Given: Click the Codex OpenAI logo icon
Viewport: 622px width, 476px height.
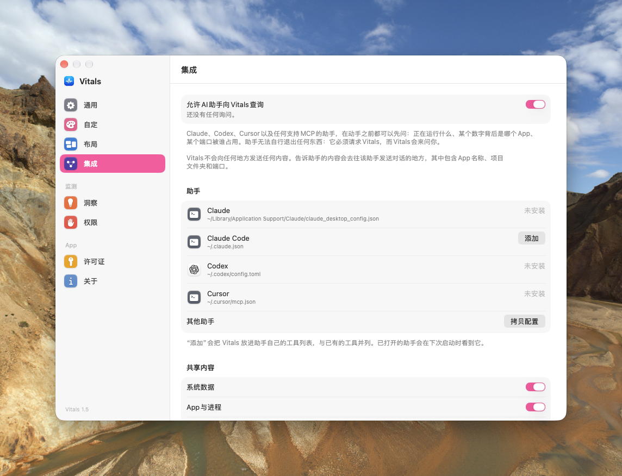Looking at the screenshot, I should pyautogui.click(x=194, y=270).
